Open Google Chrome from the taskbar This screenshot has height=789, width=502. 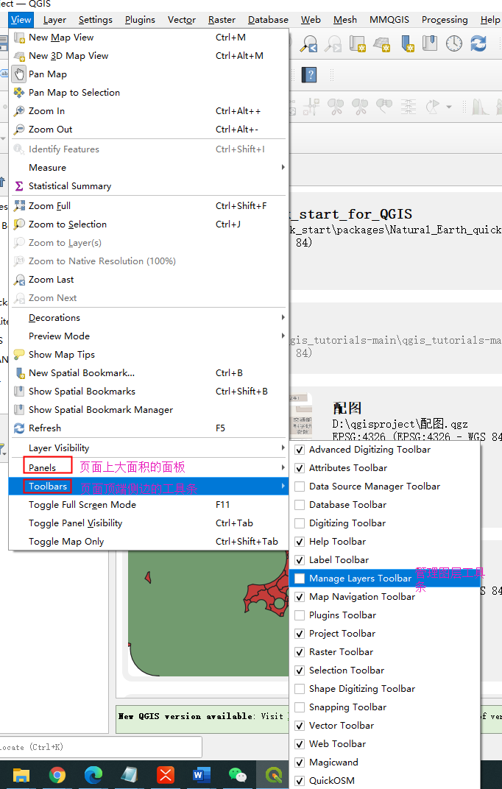pyautogui.click(x=57, y=775)
